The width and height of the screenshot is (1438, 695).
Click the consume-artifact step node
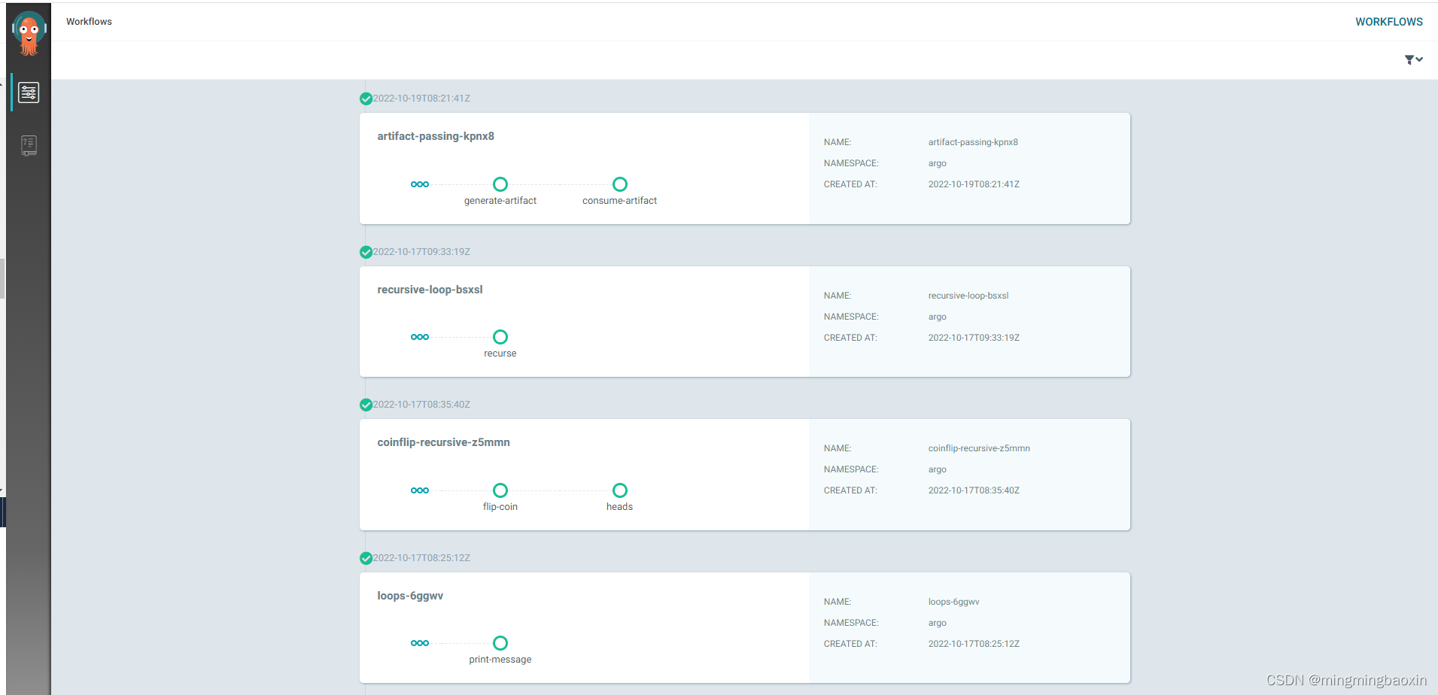pyautogui.click(x=619, y=184)
